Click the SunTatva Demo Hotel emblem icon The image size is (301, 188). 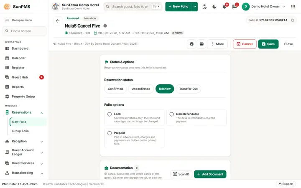(x=56, y=7)
